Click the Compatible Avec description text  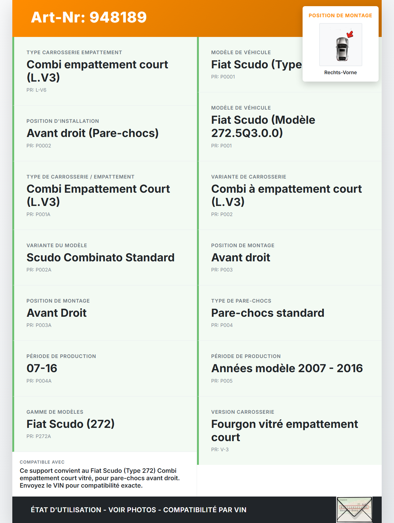(99, 478)
